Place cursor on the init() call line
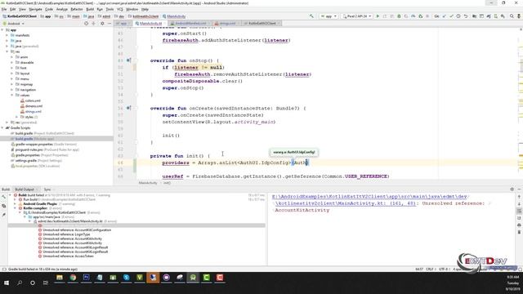This screenshot has height=294, width=523. coord(171,136)
